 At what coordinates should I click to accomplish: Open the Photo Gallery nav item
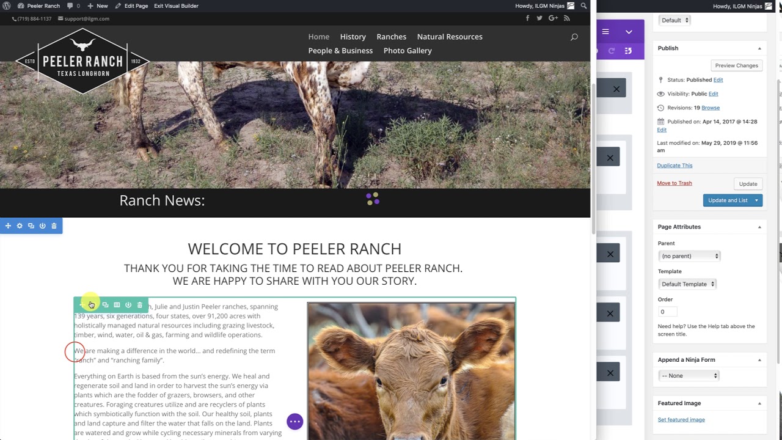407,51
